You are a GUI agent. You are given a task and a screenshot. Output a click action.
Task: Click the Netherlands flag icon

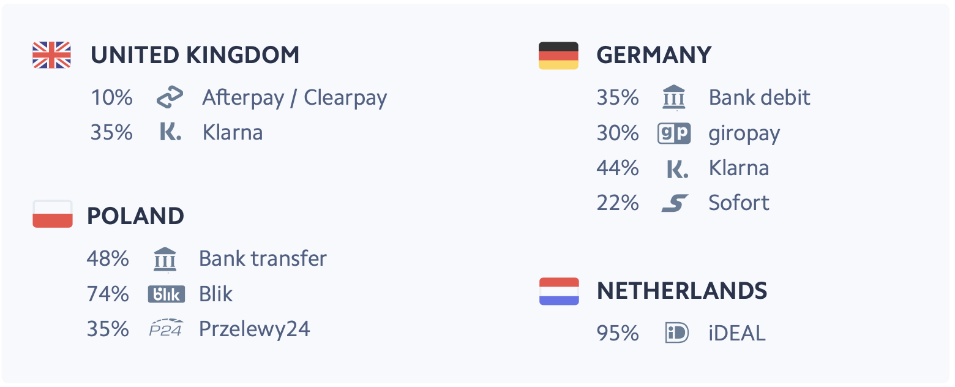pyautogui.click(x=559, y=291)
